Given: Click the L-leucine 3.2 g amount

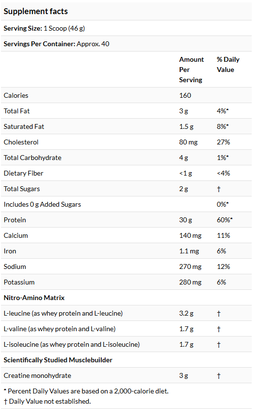Looking at the screenshot, I should 186,313.
